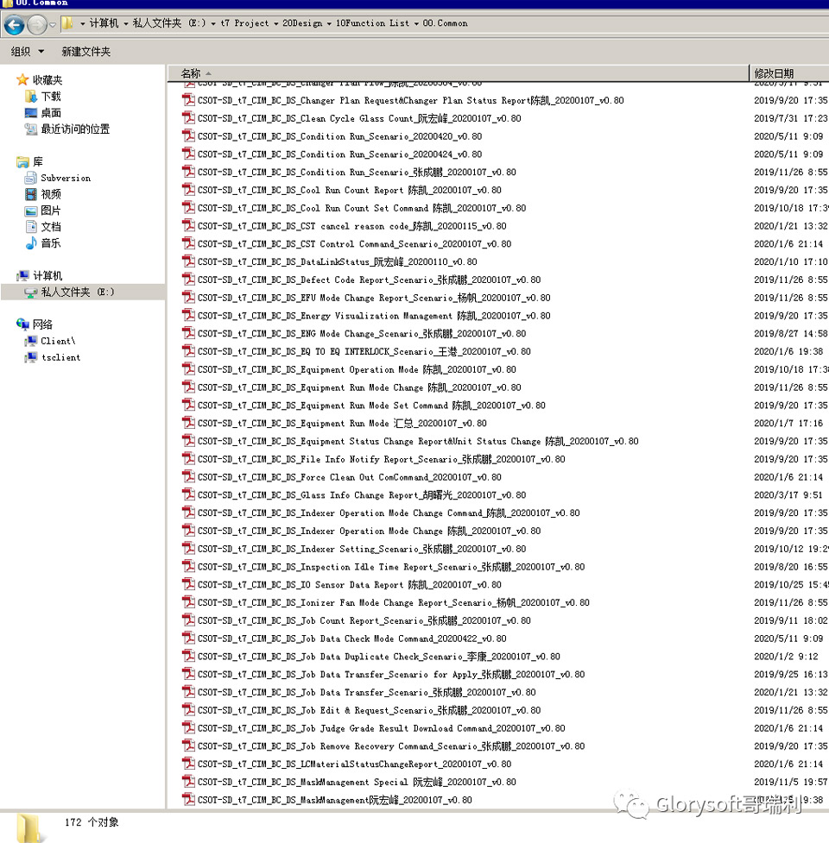Open the 图片 library

(x=50, y=211)
